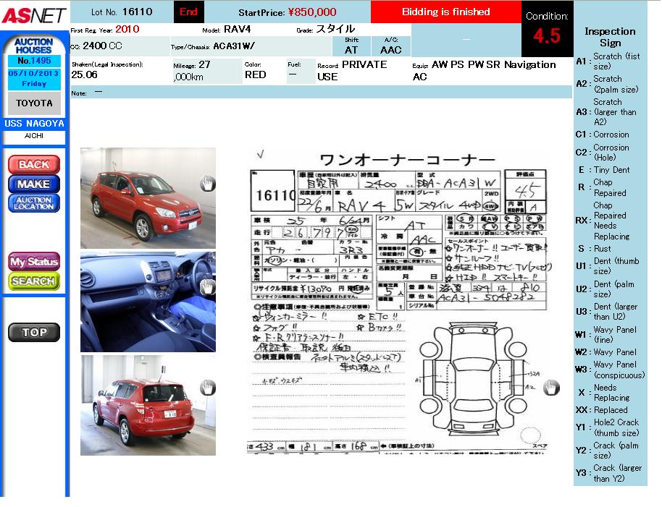662x507 pixels.
Task: Click the black End status label
Action: 188,12
